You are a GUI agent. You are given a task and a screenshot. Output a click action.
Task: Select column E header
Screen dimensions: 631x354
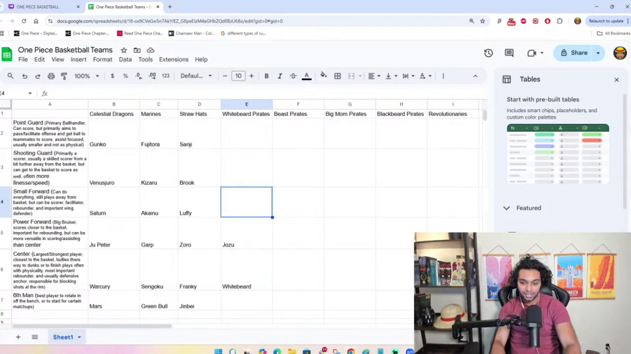[247, 104]
